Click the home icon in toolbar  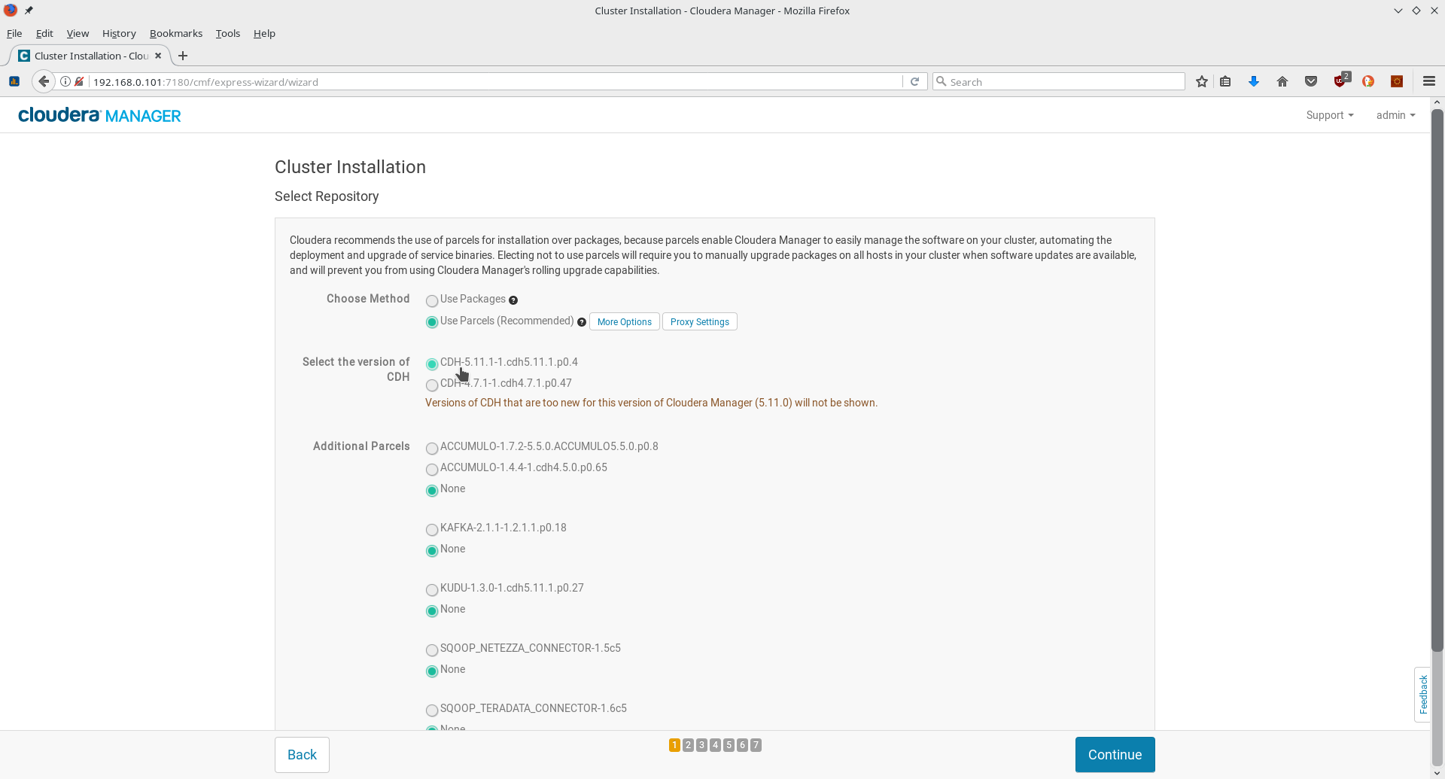click(x=1282, y=81)
